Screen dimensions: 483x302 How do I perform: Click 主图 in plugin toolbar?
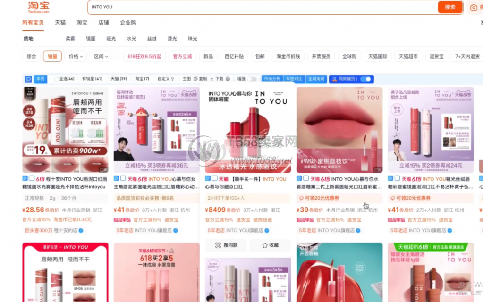pyautogui.click(x=186, y=79)
